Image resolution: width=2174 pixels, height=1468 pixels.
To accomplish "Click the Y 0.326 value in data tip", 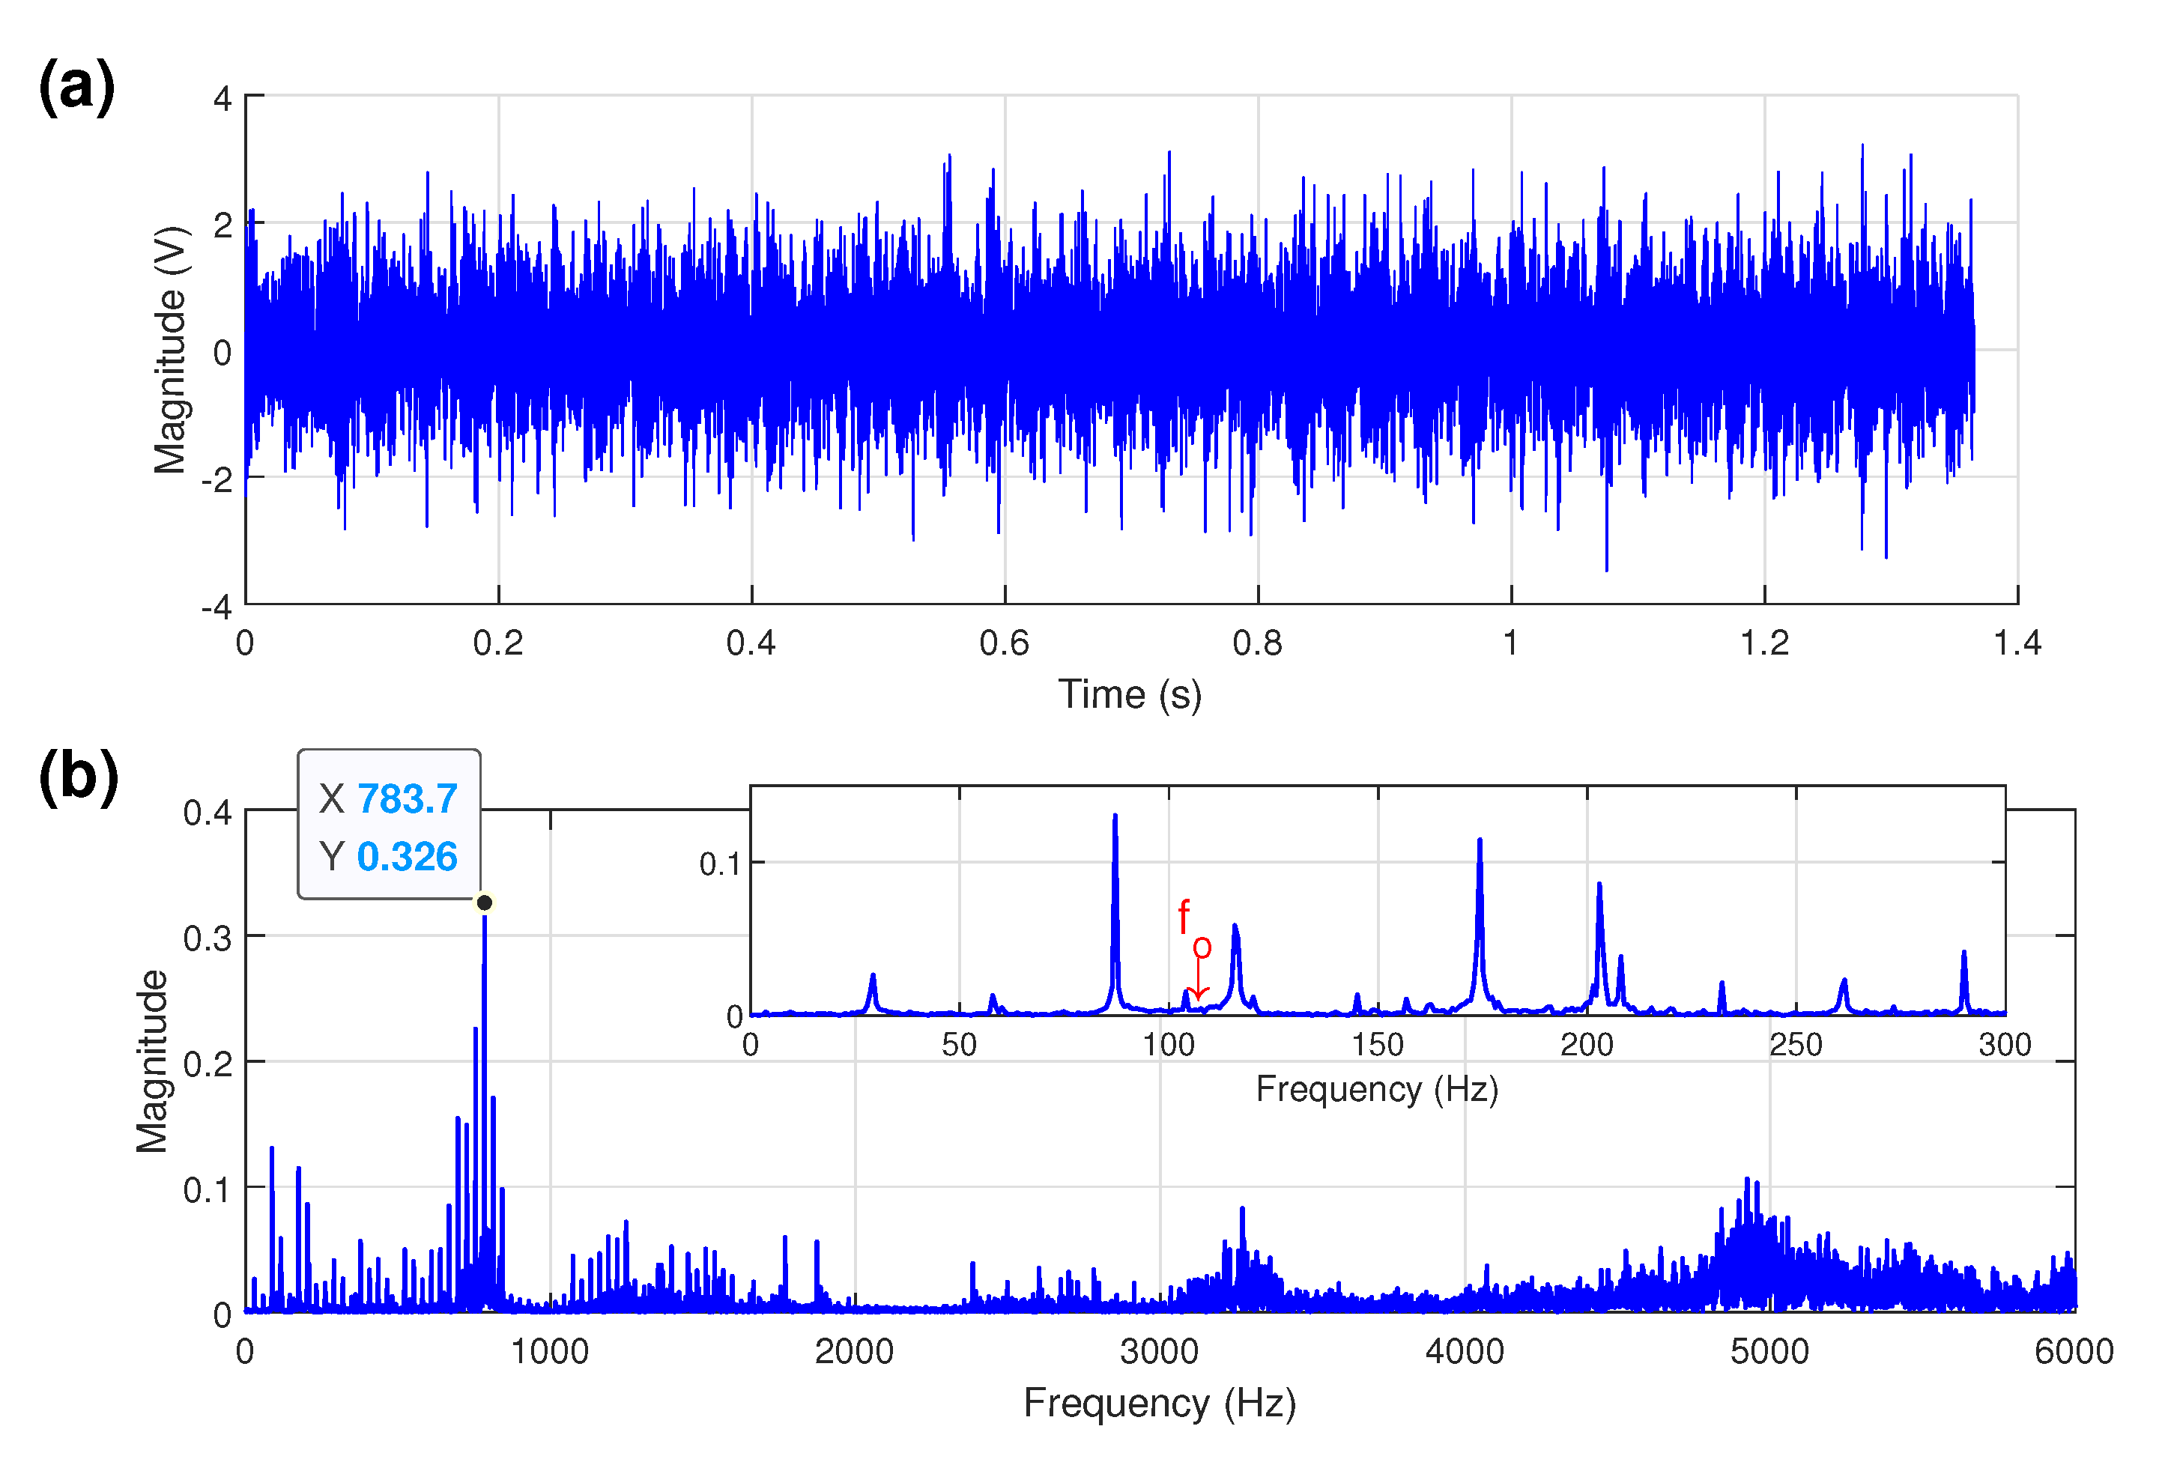I will coord(406,857).
